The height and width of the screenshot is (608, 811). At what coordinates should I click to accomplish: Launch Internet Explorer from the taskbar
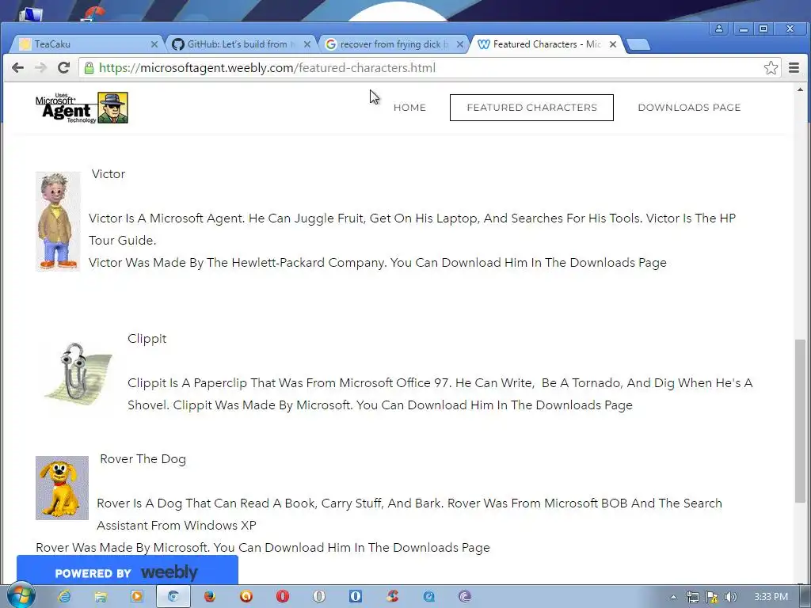coord(64,597)
